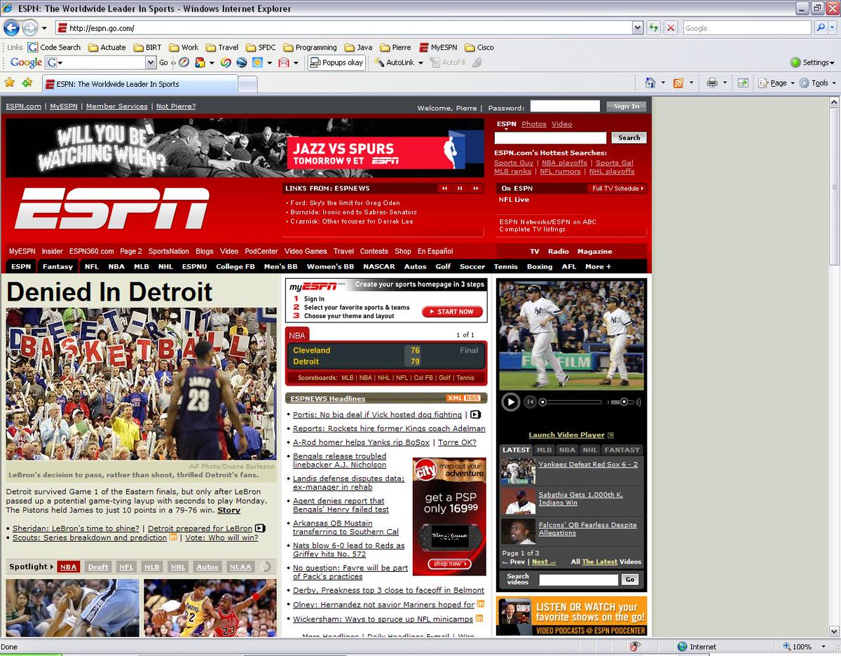
Task: Click the XML RSS badge on ESPNEWS Headlines
Action: [x=463, y=398]
